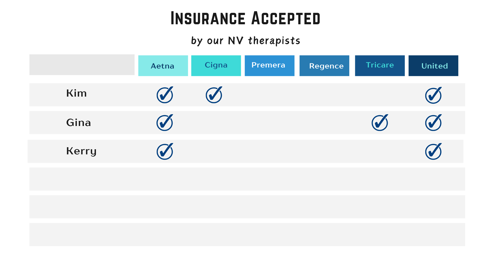The height and width of the screenshot is (276, 491).
Task: Click Gina's Aetna checkmark icon
Action: tap(165, 123)
